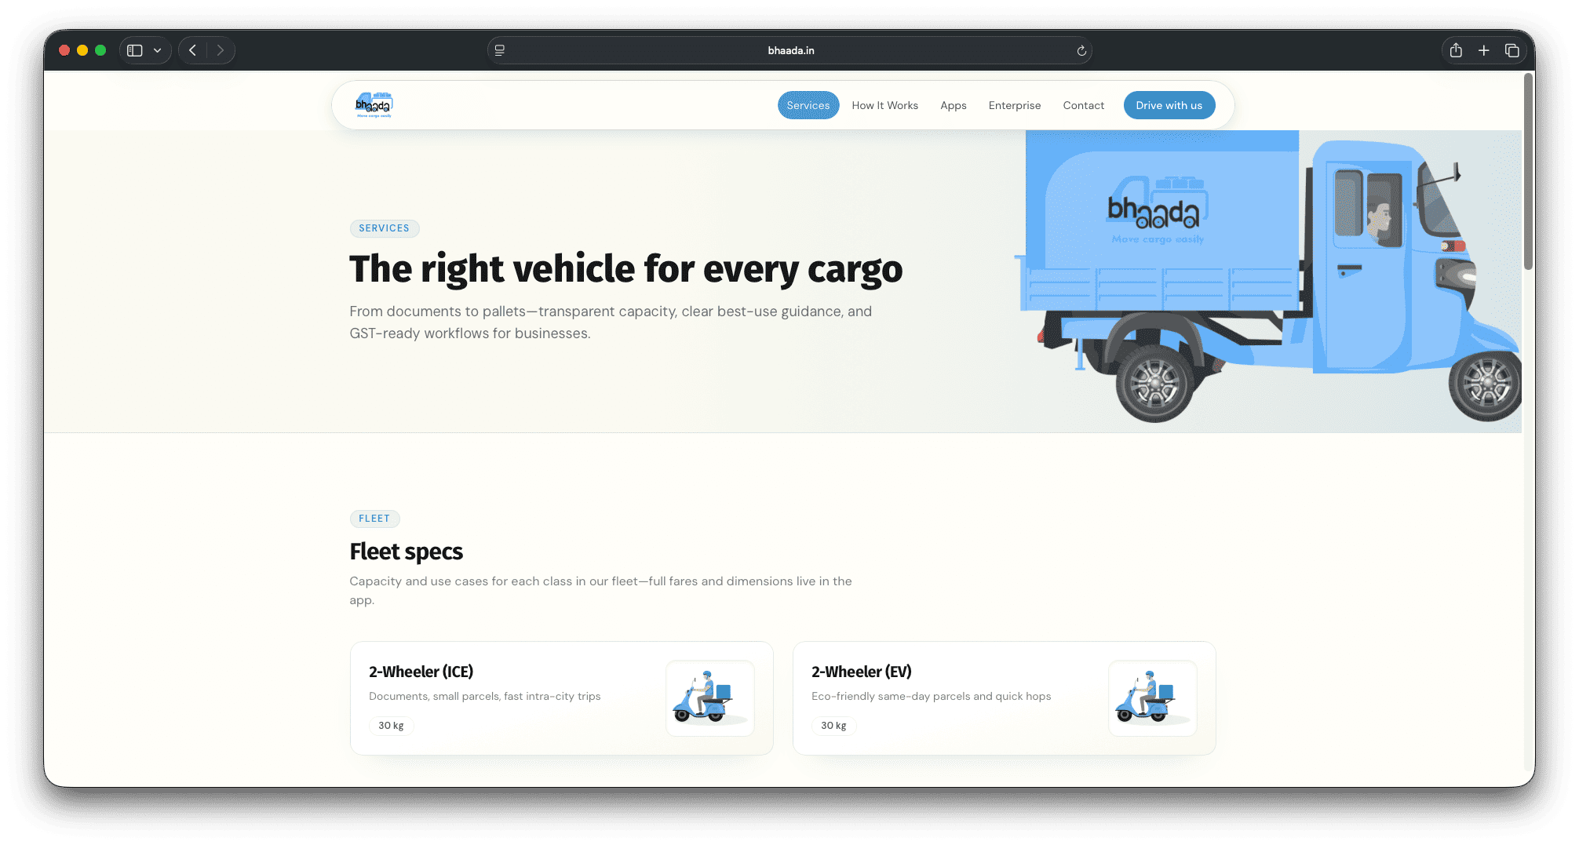The height and width of the screenshot is (845, 1579).
Task: Click the FLEET badge label
Action: coord(374,519)
